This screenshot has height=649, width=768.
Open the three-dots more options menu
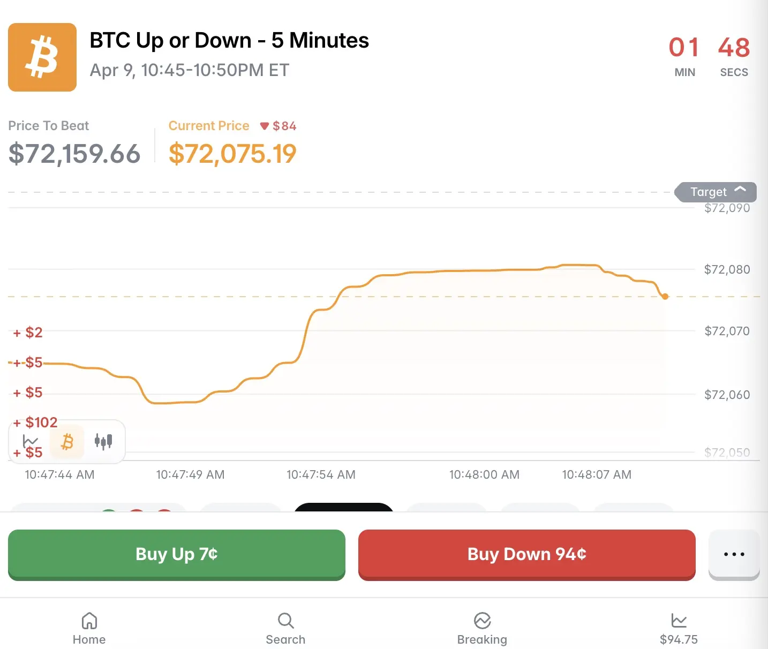pyautogui.click(x=734, y=554)
